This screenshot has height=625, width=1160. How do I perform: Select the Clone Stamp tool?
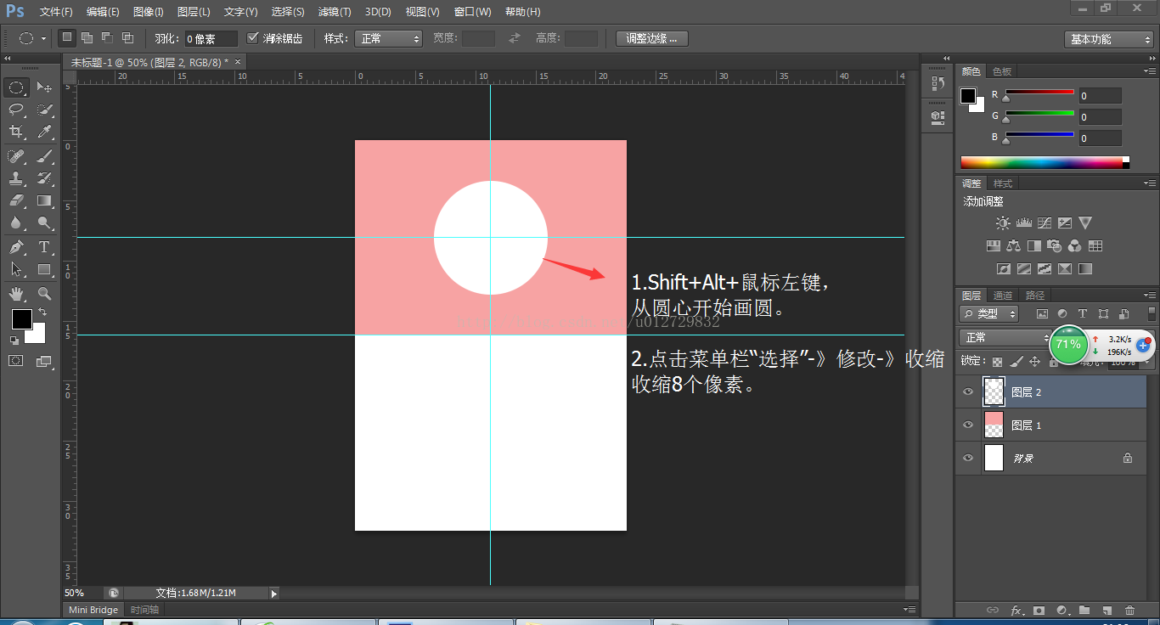(16, 178)
